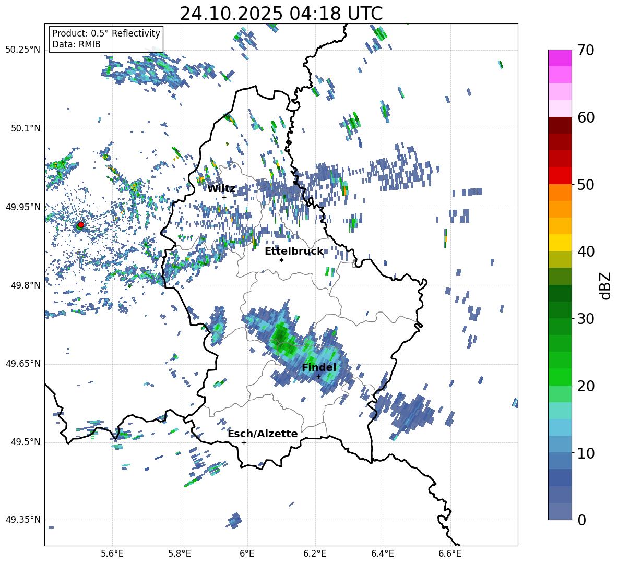The image size is (618, 564).
Task: Click the 30 dBZ colorbar tick label
Action: (586, 318)
